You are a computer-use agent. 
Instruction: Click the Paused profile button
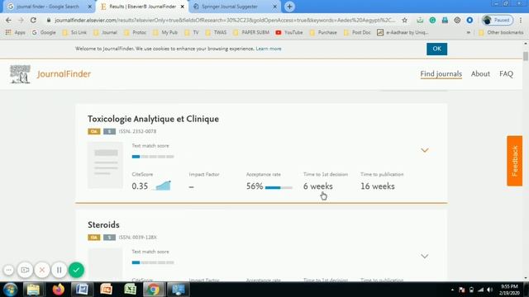[497, 20]
